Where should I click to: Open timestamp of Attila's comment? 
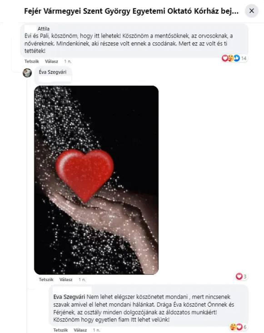pyautogui.click(x=68, y=61)
